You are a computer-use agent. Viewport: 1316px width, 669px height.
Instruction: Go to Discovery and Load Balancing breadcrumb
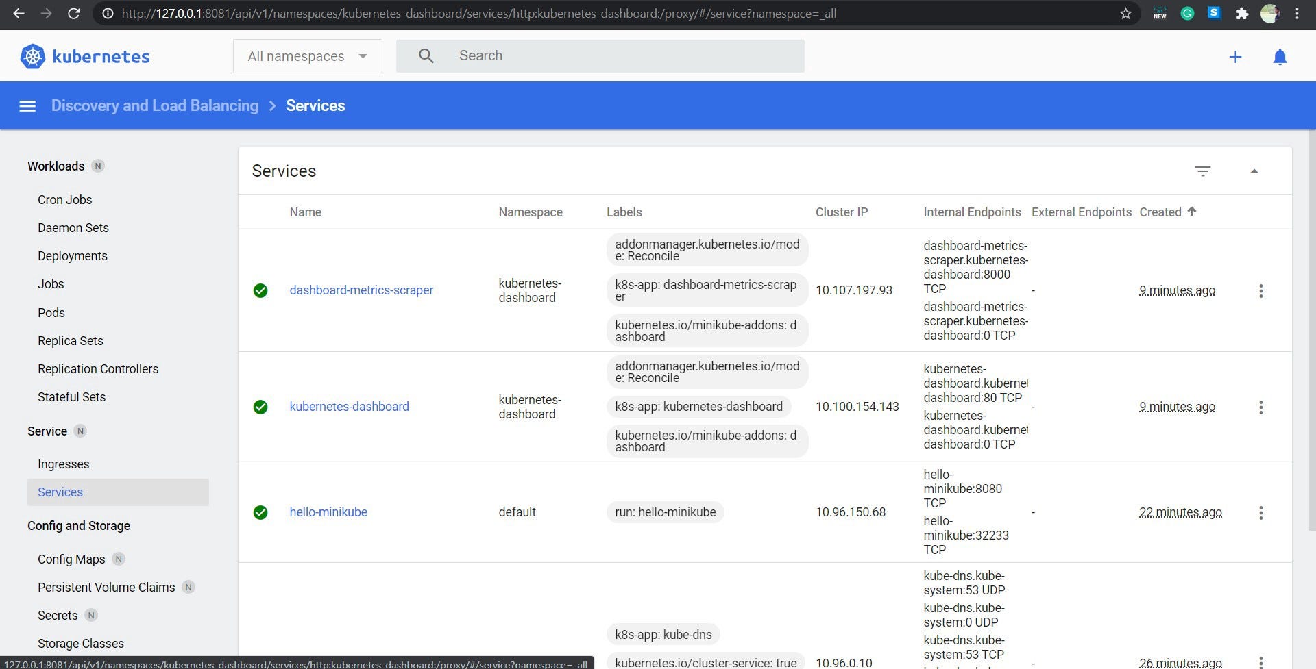click(155, 105)
